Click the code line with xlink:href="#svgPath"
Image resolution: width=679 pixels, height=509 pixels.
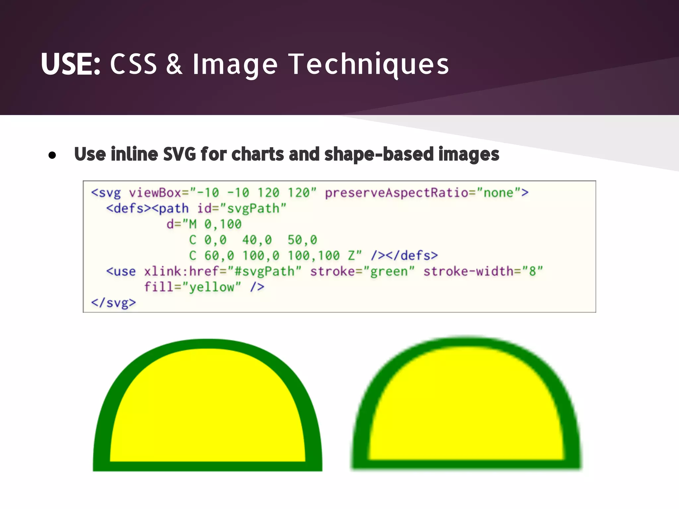[x=324, y=271]
